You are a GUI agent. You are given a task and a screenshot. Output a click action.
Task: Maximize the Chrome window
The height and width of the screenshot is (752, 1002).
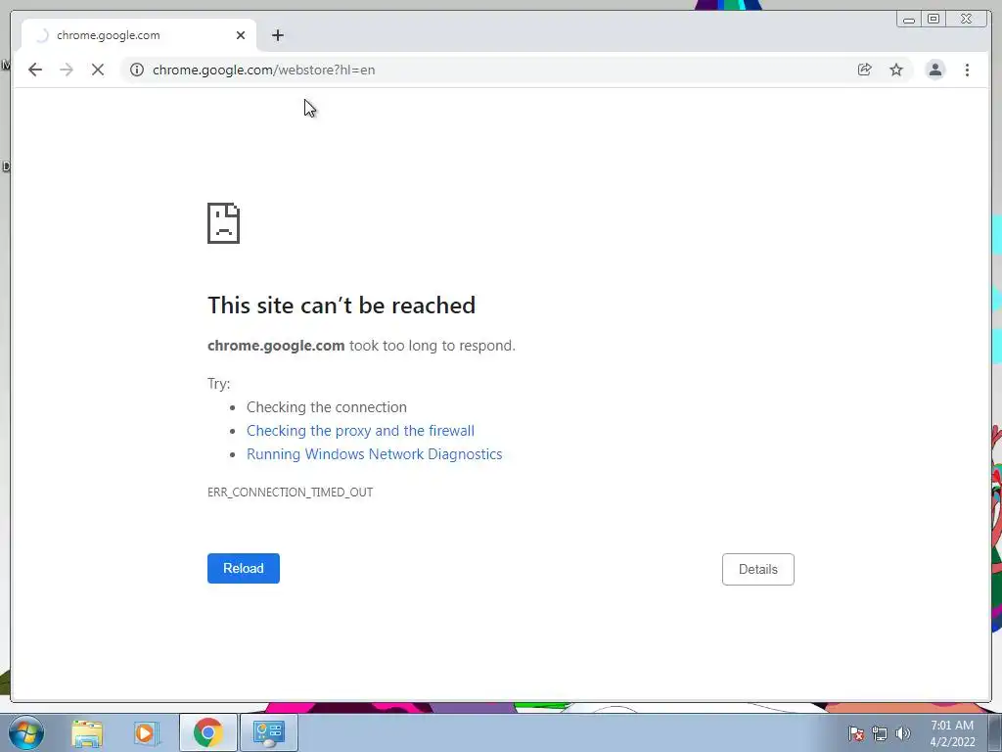[934, 20]
